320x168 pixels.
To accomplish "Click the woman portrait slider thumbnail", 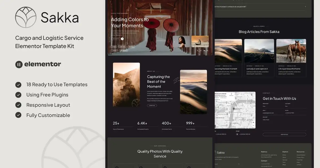I will point(181,42).
